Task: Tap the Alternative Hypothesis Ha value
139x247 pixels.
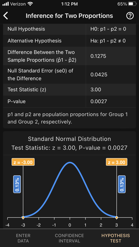Action: pos(108,41)
